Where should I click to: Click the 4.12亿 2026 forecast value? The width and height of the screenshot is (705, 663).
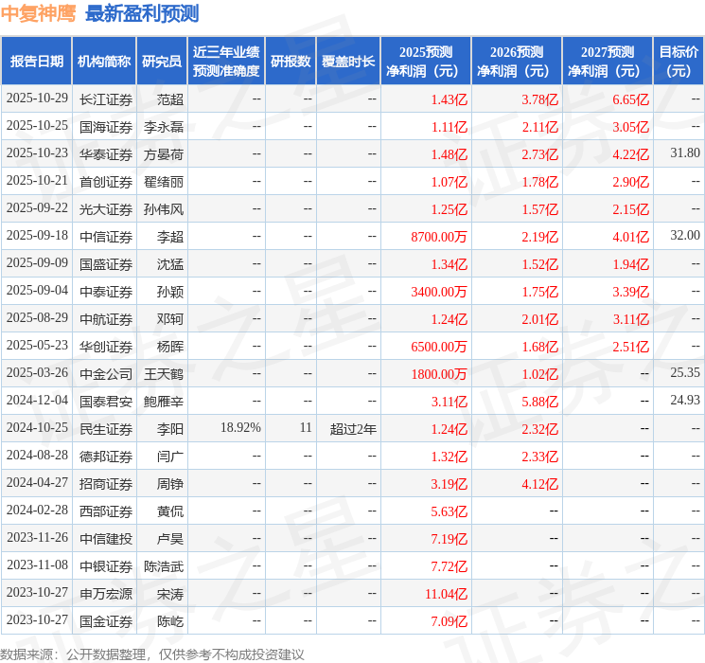coord(539,484)
